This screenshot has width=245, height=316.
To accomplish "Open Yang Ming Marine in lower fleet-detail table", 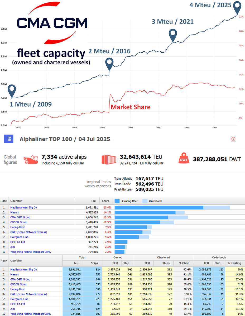I will coord(31,314).
